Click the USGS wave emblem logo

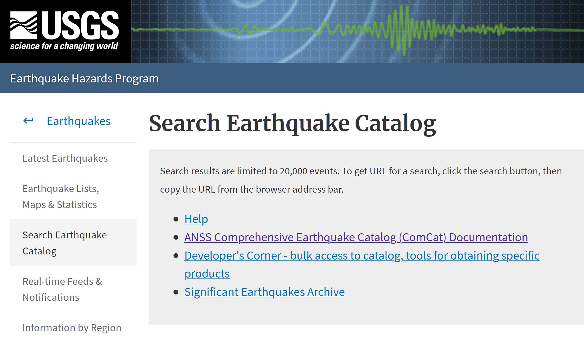coord(24,25)
